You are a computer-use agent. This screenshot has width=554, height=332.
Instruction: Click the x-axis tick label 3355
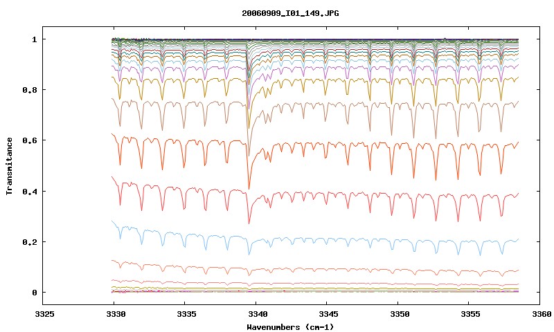click(471, 314)
